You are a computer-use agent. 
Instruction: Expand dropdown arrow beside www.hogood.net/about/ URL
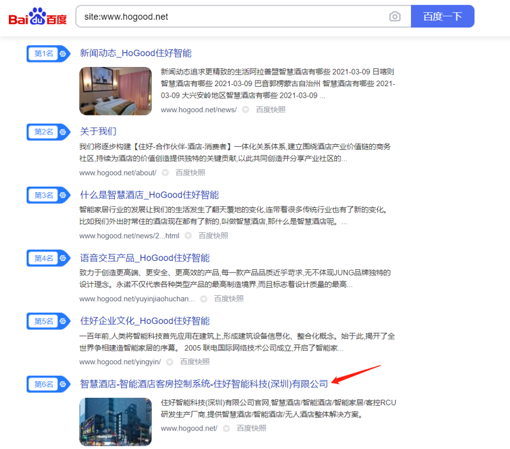coord(165,173)
